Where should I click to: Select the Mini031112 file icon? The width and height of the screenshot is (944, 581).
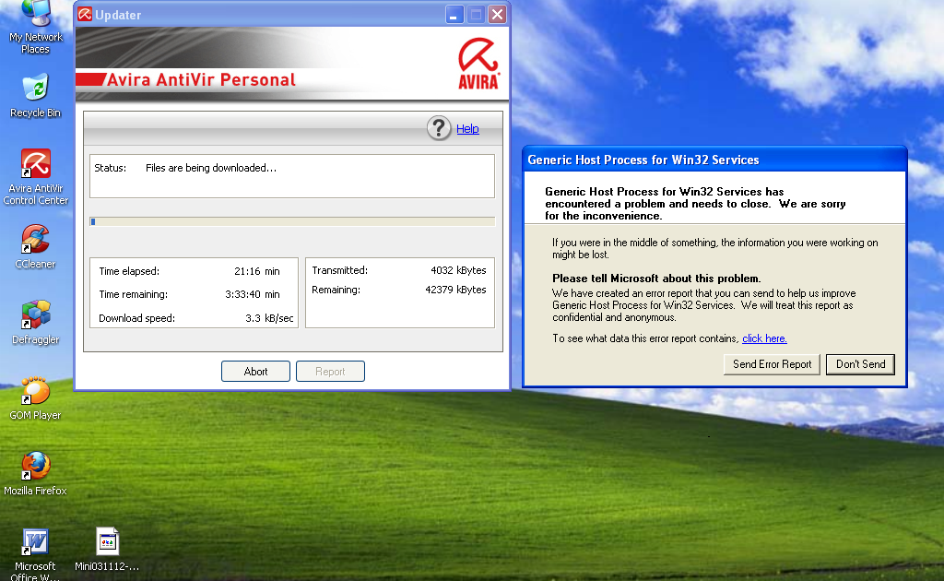[107, 549]
